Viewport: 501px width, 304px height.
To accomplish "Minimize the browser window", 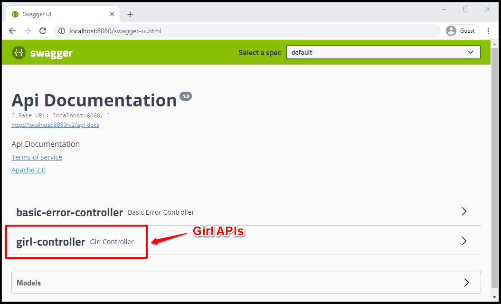I will pyautogui.click(x=444, y=9).
